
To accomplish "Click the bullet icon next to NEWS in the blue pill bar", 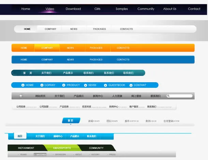I will click(x=86, y=85).
